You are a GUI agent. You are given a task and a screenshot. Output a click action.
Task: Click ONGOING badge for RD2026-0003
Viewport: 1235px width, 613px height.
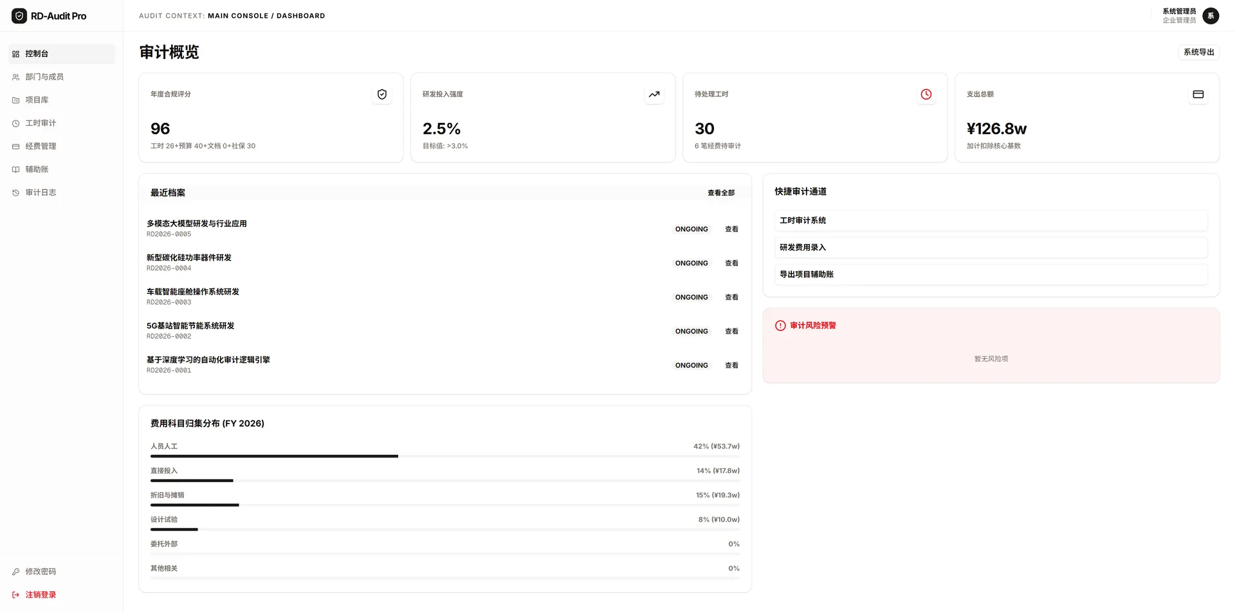click(x=691, y=298)
